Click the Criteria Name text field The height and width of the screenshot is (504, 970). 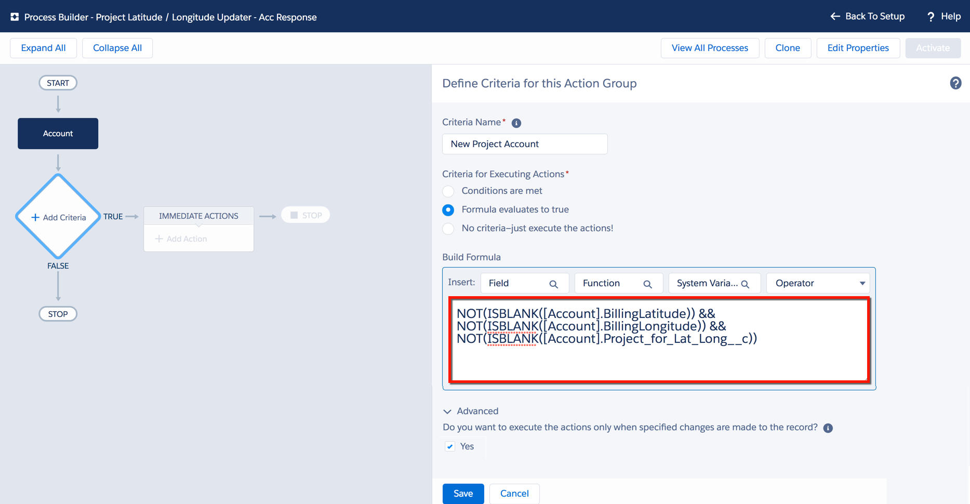point(524,144)
